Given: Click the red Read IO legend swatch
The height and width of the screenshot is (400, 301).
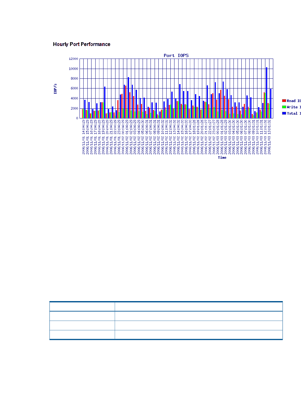Looking at the screenshot, I should point(284,101).
